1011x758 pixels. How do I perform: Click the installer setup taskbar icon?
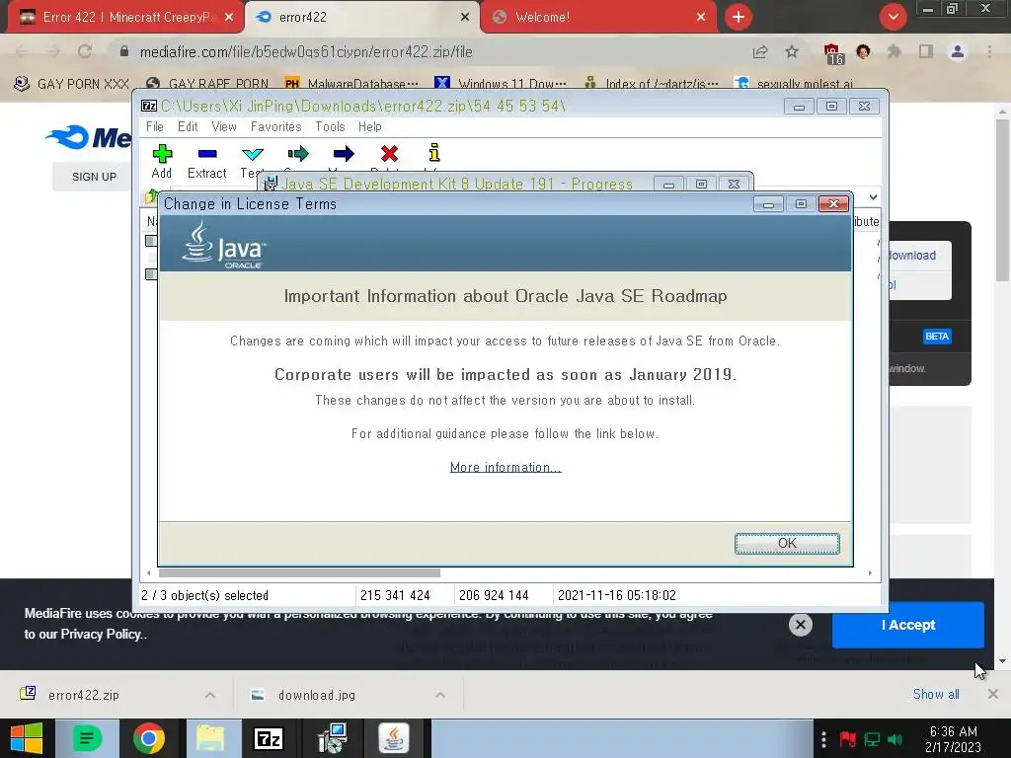333,738
